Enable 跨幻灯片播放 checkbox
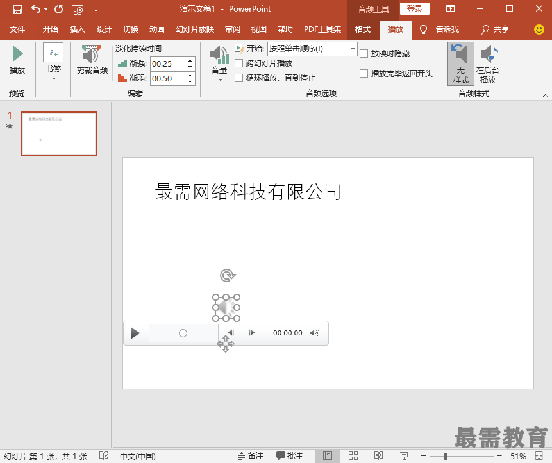The image size is (552, 463). [239, 63]
